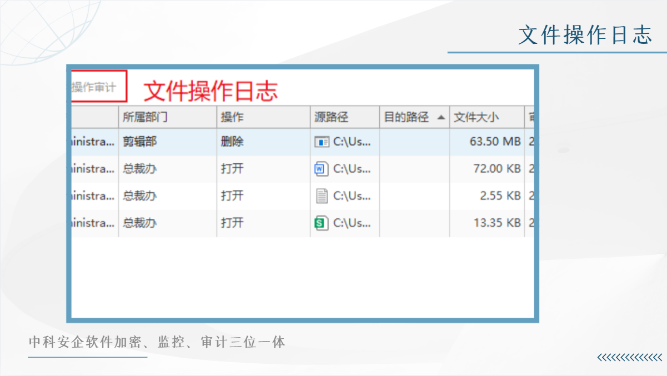The width and height of the screenshot is (667, 376).
Task: Click the 文件操作日志 slide title at the top right
Action: coord(585,35)
